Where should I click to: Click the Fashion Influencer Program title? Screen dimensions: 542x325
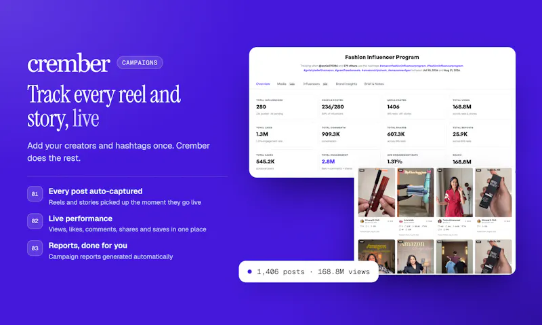(x=382, y=57)
